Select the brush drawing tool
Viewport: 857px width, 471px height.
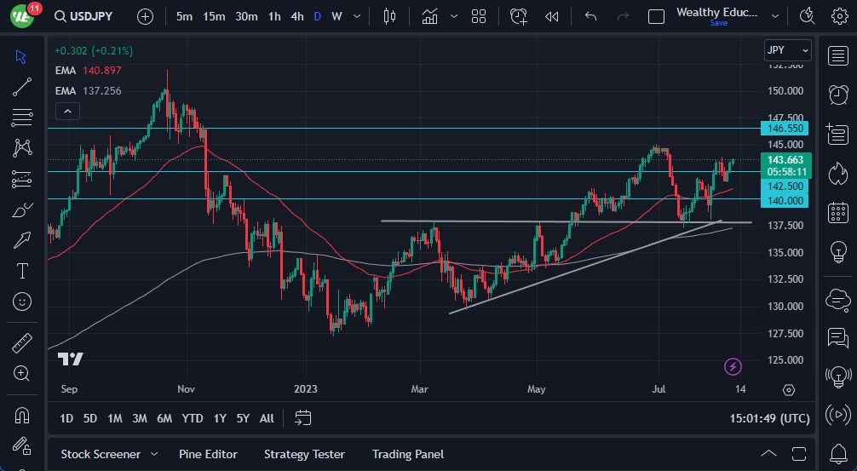point(22,210)
